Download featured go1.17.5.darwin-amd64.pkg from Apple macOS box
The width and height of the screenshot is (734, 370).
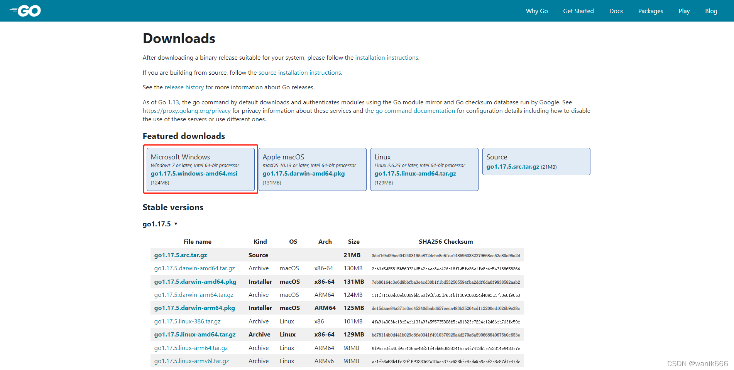point(304,174)
